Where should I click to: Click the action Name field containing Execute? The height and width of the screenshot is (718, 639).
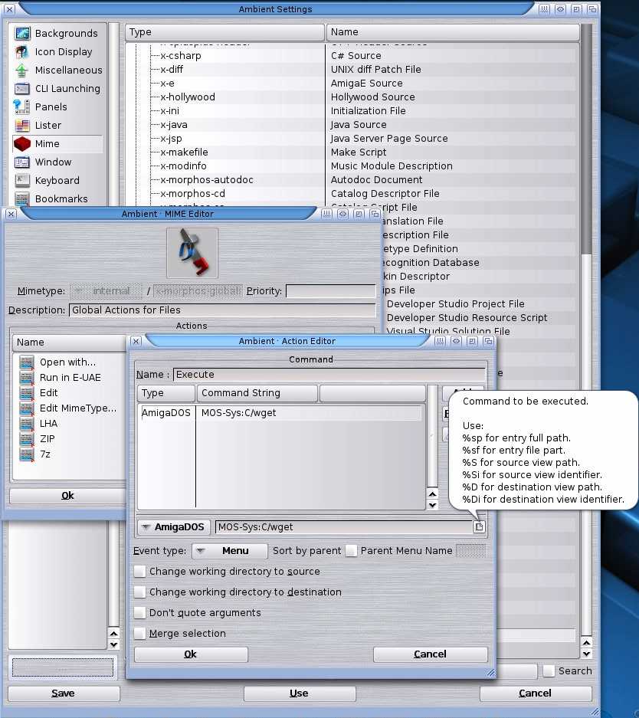[329, 375]
